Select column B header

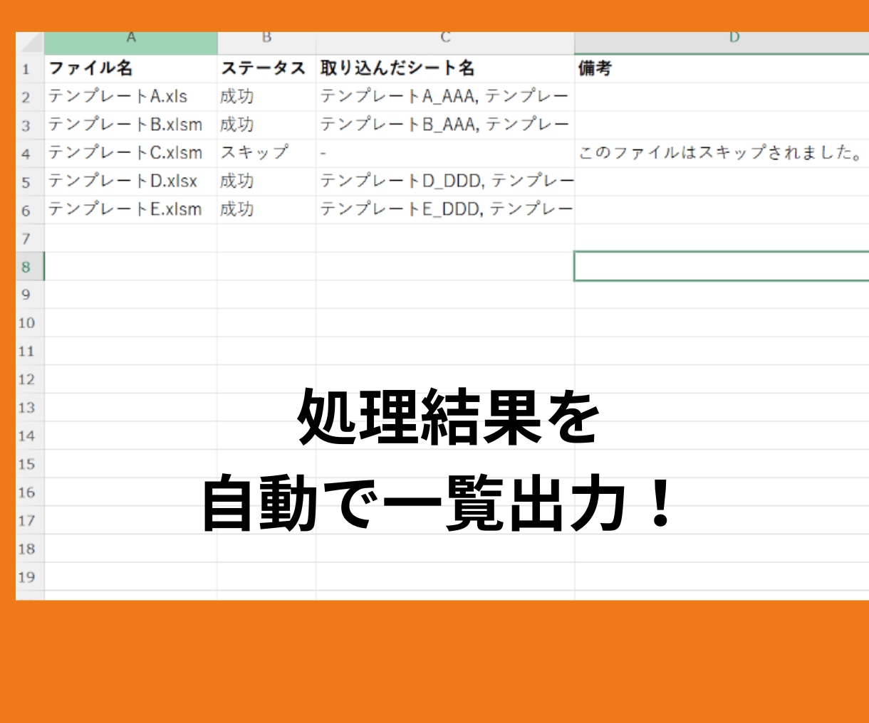tap(266, 43)
